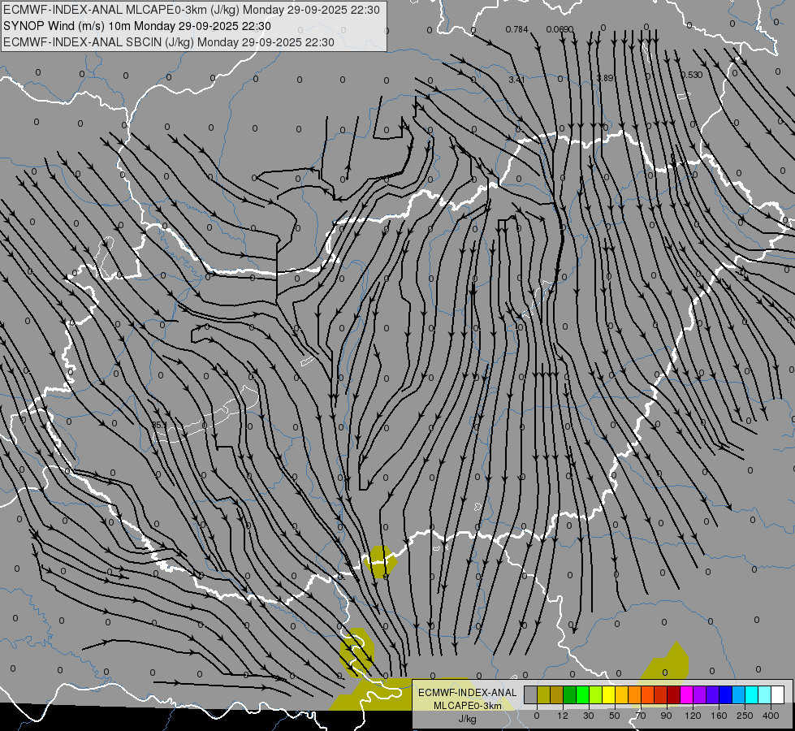Viewport: 795px width, 731px height.
Task: Click the legend tick value '120'
Action: (693, 716)
